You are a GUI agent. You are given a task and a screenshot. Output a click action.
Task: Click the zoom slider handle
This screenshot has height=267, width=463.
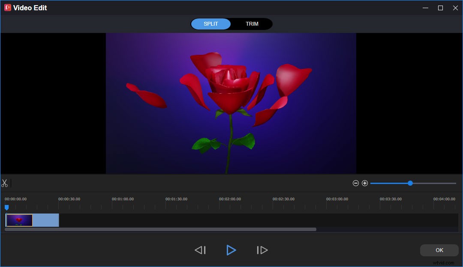tap(410, 183)
